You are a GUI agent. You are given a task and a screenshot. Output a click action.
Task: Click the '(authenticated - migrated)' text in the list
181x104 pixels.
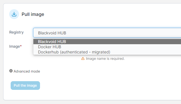85,52
